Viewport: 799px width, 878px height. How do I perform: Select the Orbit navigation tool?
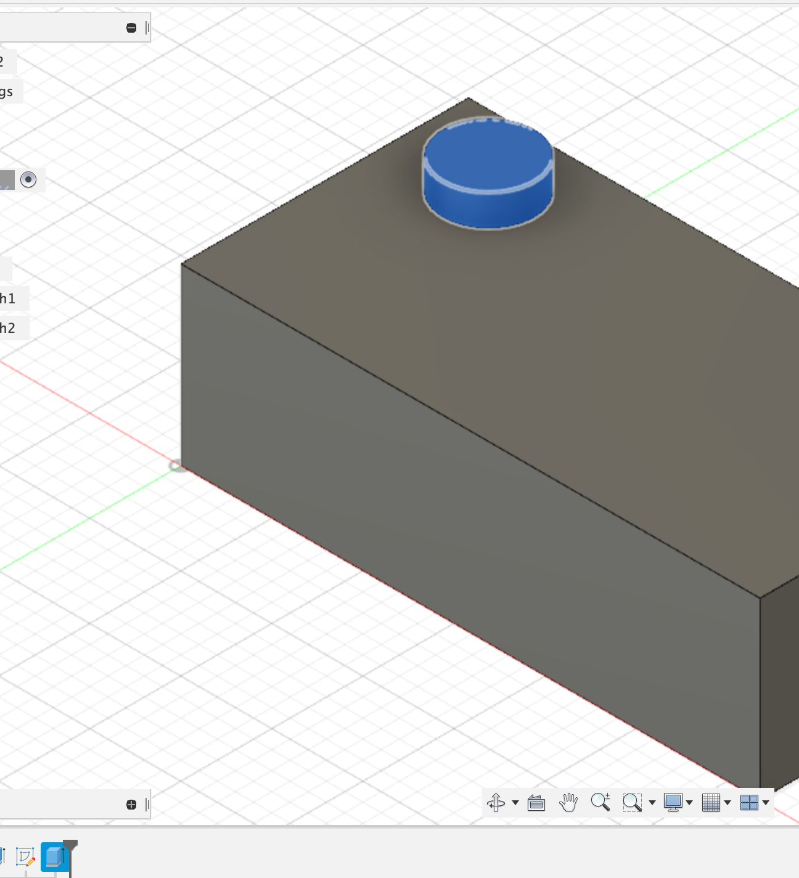pos(496,802)
